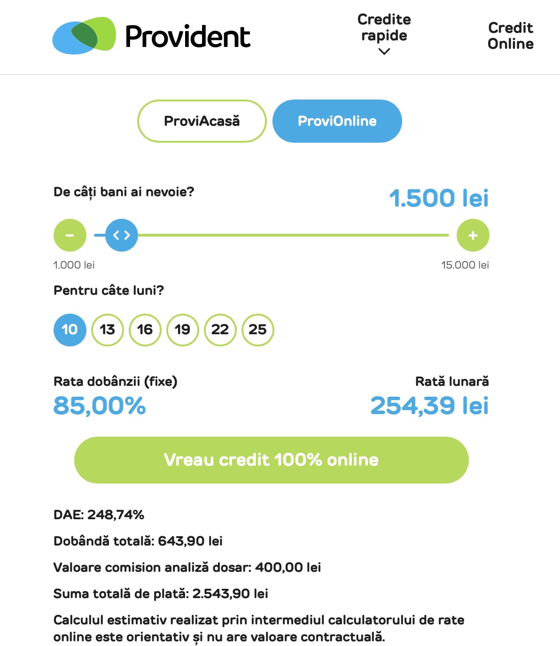Select the ProviOnline tab
The image size is (560, 646).
point(337,121)
